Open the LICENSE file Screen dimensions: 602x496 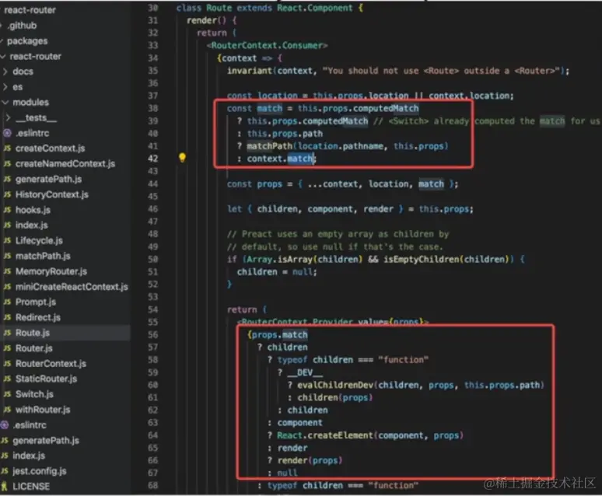click(31, 486)
